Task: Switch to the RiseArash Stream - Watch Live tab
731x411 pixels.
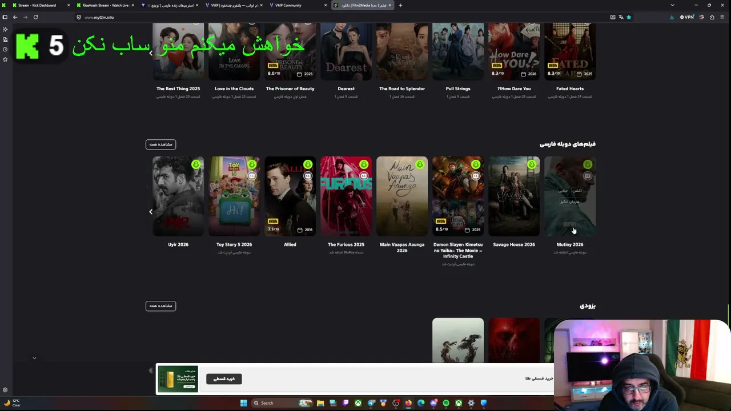Action: click(106, 5)
